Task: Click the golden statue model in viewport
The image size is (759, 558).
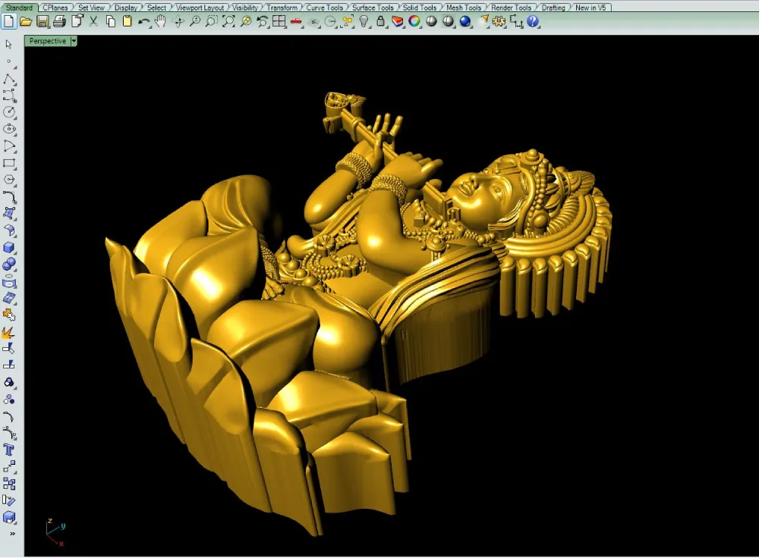Action: pyautogui.click(x=358, y=315)
